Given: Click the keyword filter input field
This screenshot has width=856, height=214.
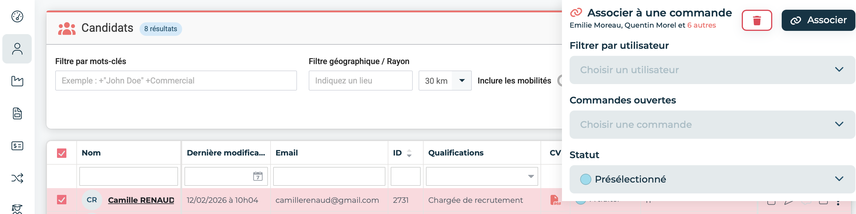Looking at the screenshot, I should tap(176, 81).
